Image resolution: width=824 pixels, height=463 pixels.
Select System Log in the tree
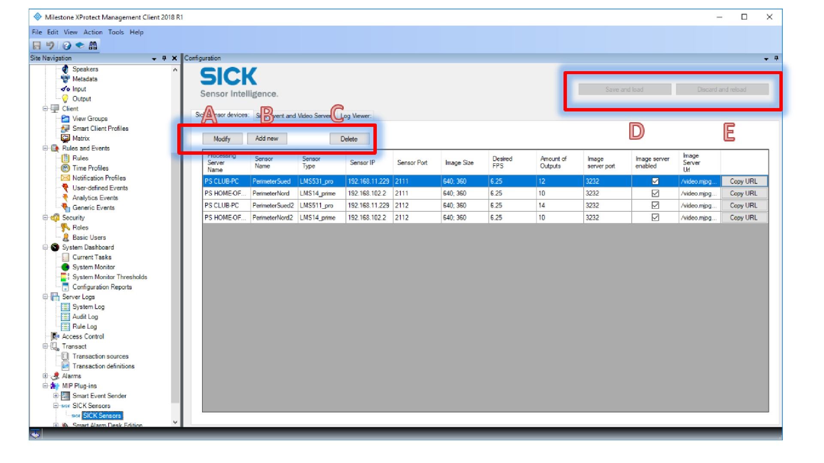pos(88,307)
